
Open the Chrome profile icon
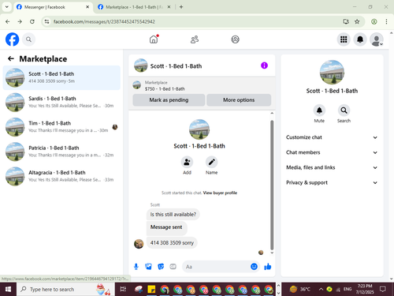point(374,21)
